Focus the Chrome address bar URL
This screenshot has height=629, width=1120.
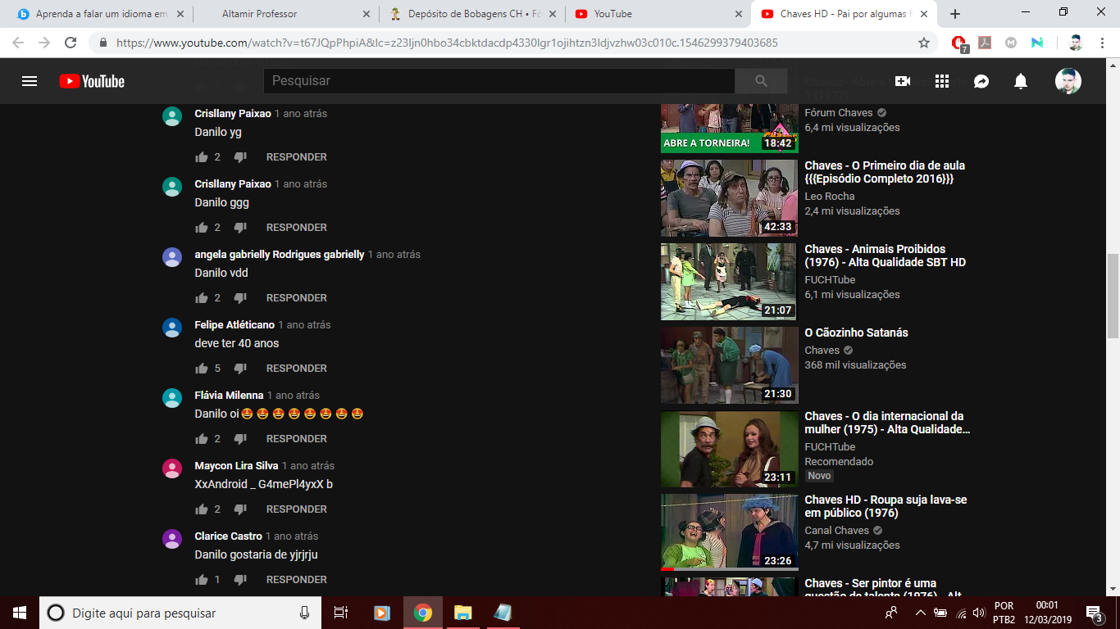(x=447, y=43)
